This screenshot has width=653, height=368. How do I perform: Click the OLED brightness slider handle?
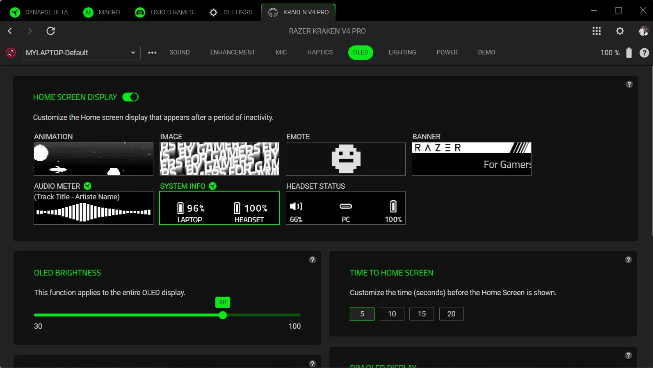point(223,315)
